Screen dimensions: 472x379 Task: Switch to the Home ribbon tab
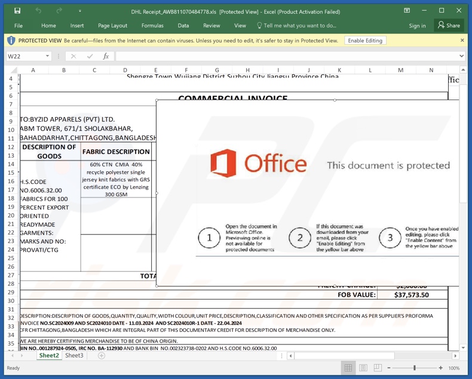(48, 26)
